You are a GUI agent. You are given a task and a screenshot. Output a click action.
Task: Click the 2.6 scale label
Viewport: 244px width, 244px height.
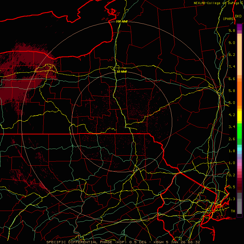coord(232,139)
